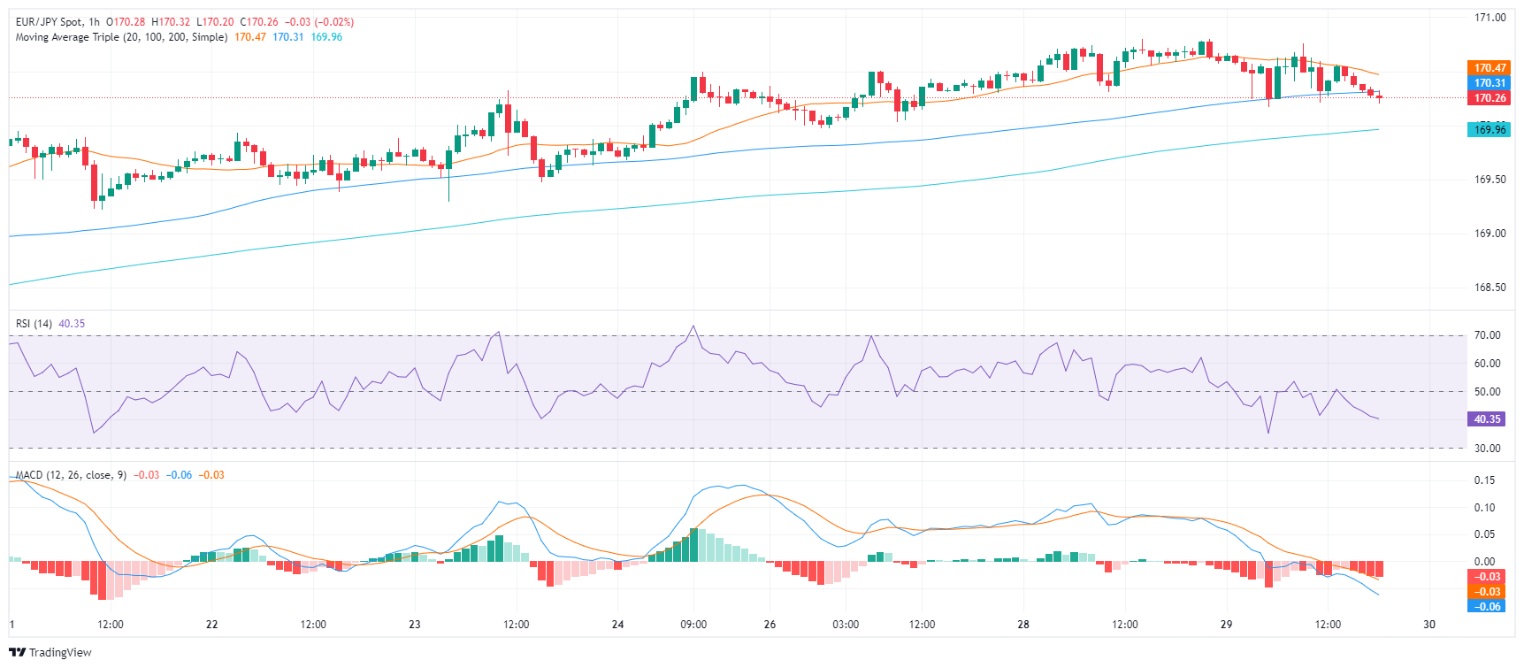Click the 168.50 price axis label
This screenshot has width=1524, height=668.
[x=1490, y=288]
